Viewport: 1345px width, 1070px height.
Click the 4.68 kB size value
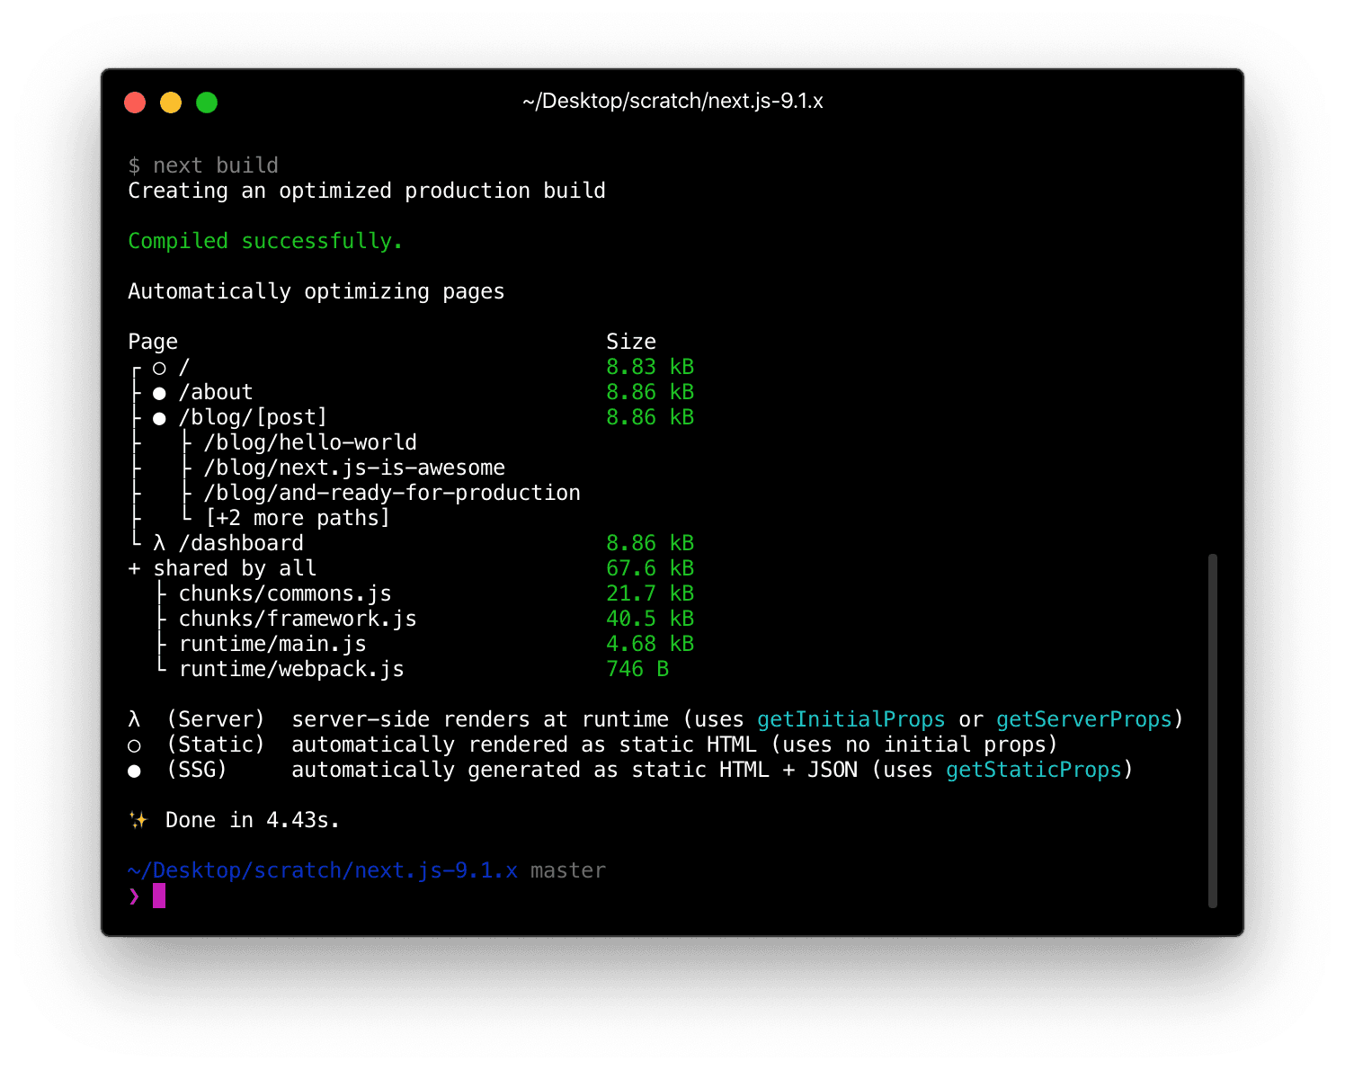tap(650, 644)
